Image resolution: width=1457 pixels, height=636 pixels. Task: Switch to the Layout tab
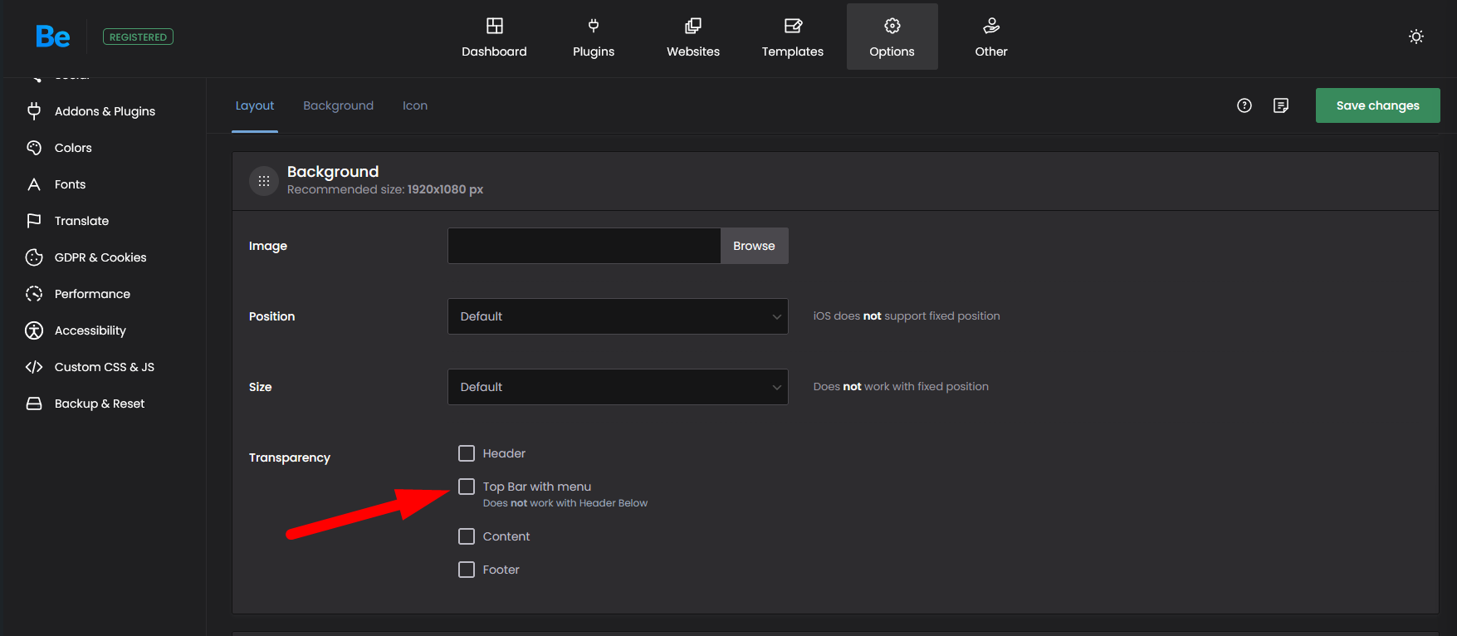pyautogui.click(x=255, y=105)
